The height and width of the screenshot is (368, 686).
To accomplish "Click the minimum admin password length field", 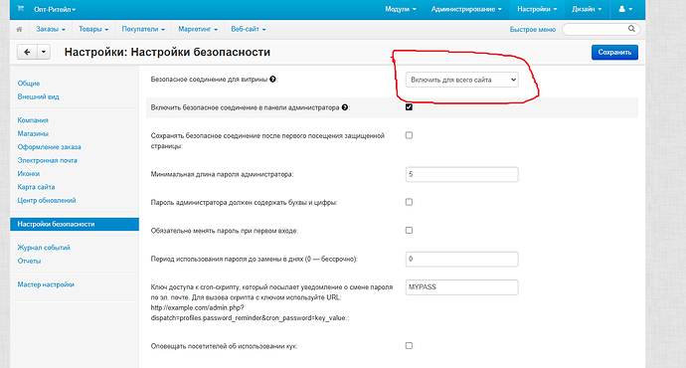I will (x=461, y=174).
